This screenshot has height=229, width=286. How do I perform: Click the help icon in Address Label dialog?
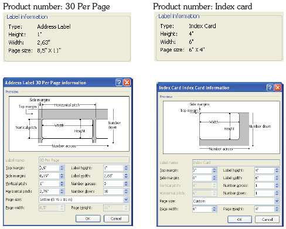[119, 83]
